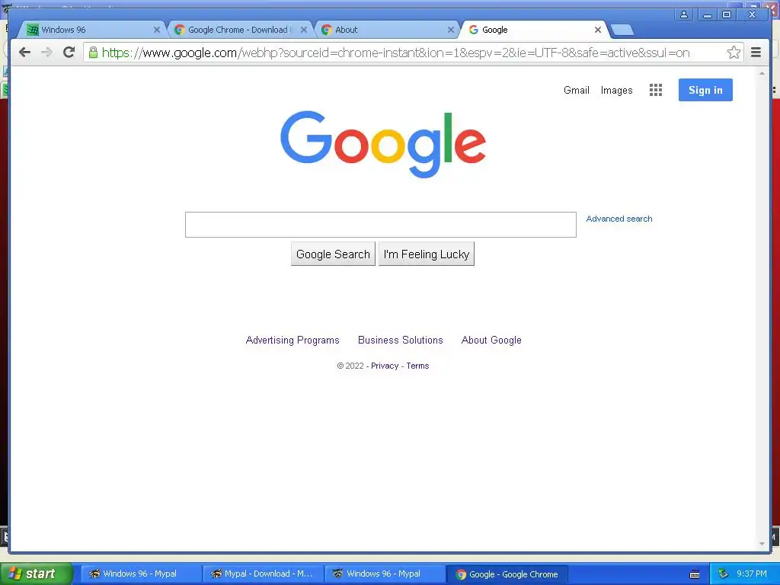
Task: Open the Privacy link in the footer
Action: pyautogui.click(x=385, y=366)
